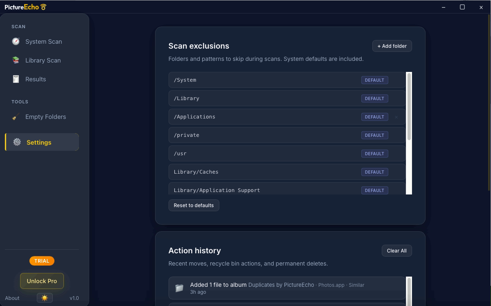Click the Add folder button
The image size is (491, 306).
(392, 46)
